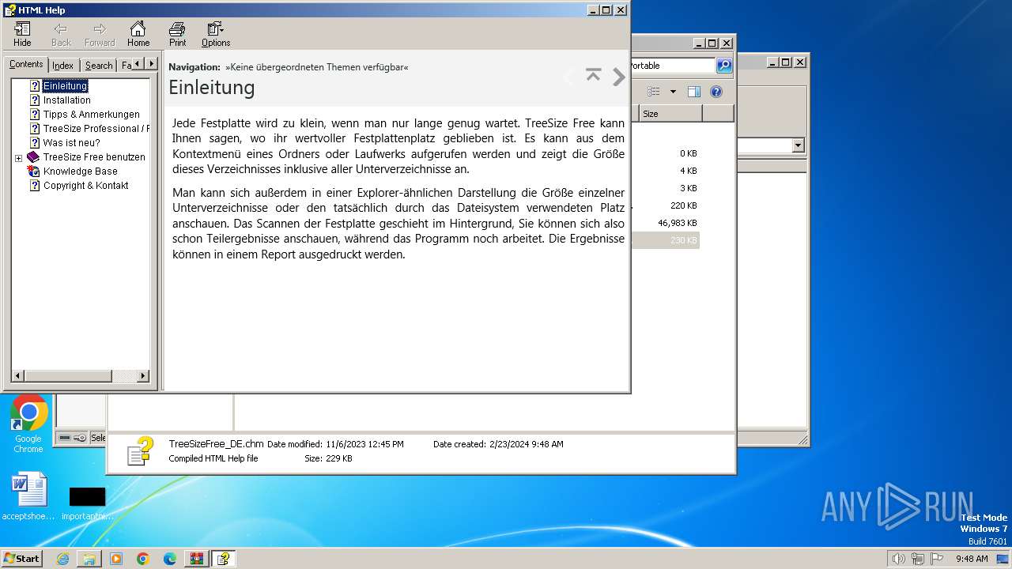Open Microsoft Edge from the taskbar
The image size is (1012, 569).
[x=170, y=559]
